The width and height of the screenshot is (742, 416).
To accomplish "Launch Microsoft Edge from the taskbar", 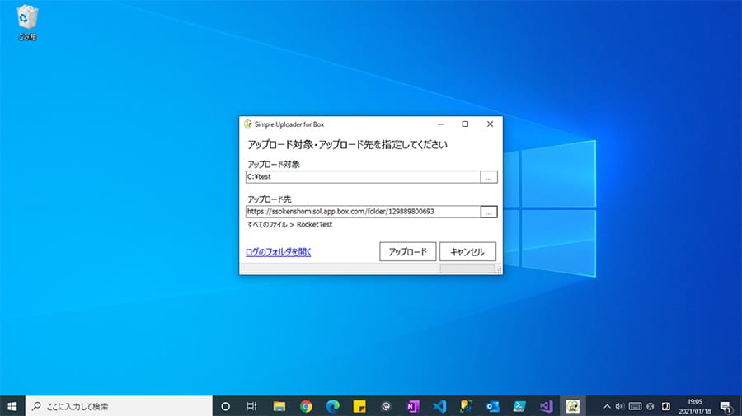I will coord(332,406).
